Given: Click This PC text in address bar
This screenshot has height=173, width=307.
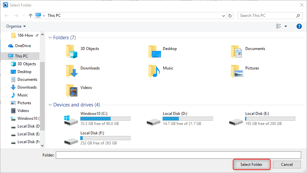Looking at the screenshot, I should pyautogui.click(x=54, y=16).
